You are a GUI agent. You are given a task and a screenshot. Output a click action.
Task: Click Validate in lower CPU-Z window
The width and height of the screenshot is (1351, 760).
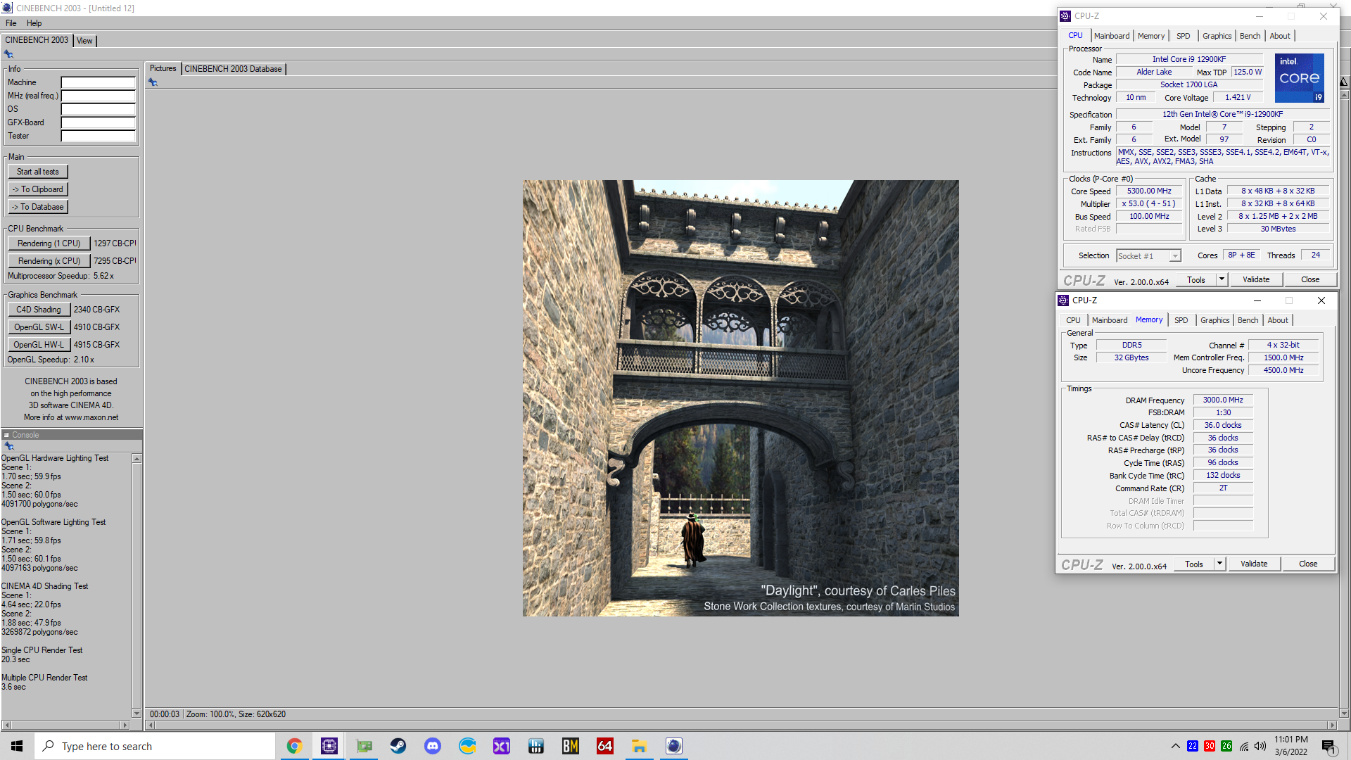tap(1254, 564)
